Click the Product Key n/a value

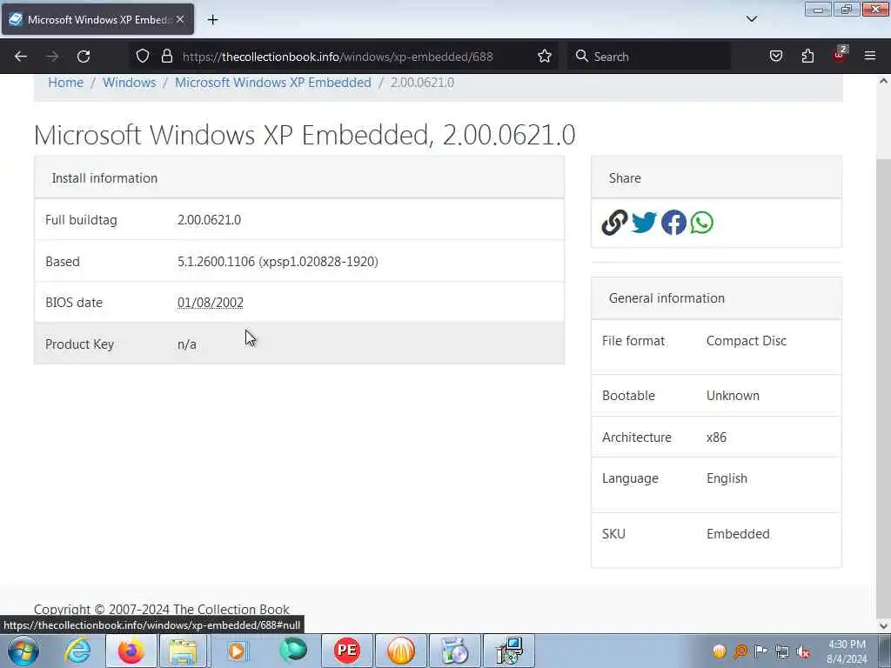(187, 344)
